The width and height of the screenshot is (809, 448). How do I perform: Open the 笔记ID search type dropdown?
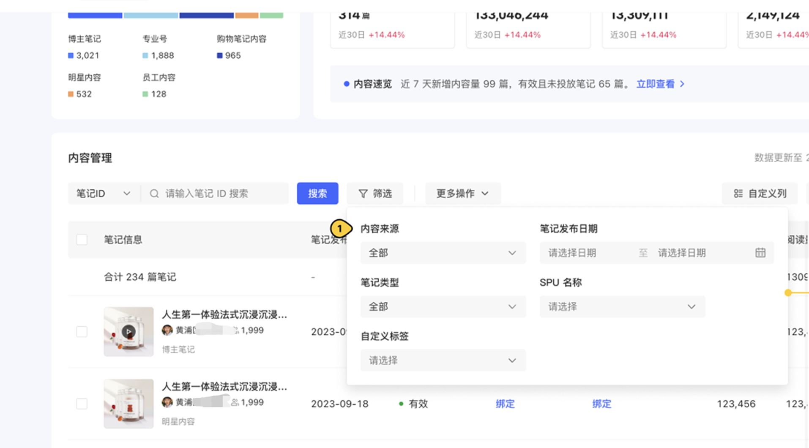coord(104,193)
